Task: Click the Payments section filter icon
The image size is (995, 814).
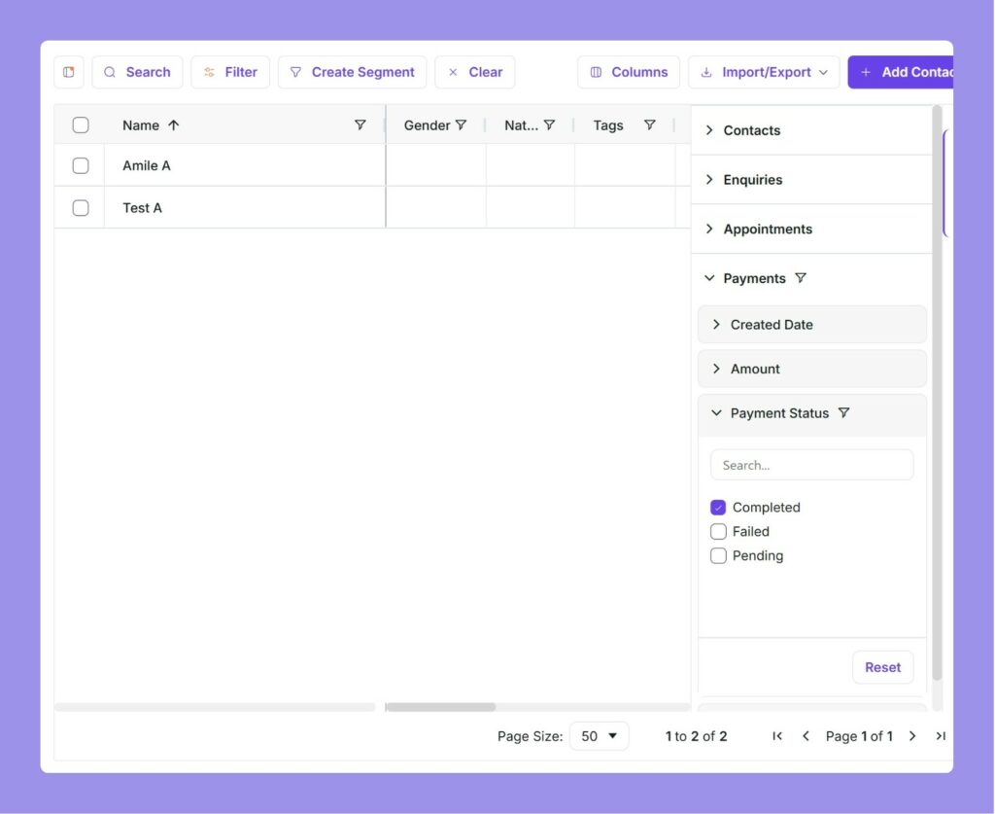Action: pos(801,278)
